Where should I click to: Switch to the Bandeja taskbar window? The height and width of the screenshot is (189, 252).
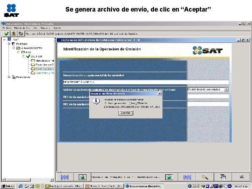coord(64,186)
